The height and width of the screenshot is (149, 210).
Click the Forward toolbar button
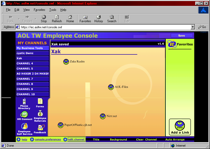coord(27,19)
